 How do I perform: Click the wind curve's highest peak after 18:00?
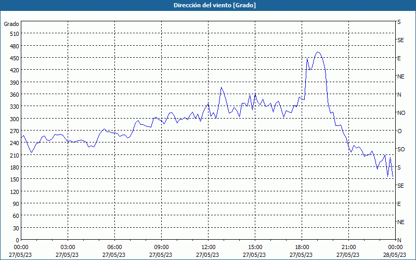tap(318, 52)
